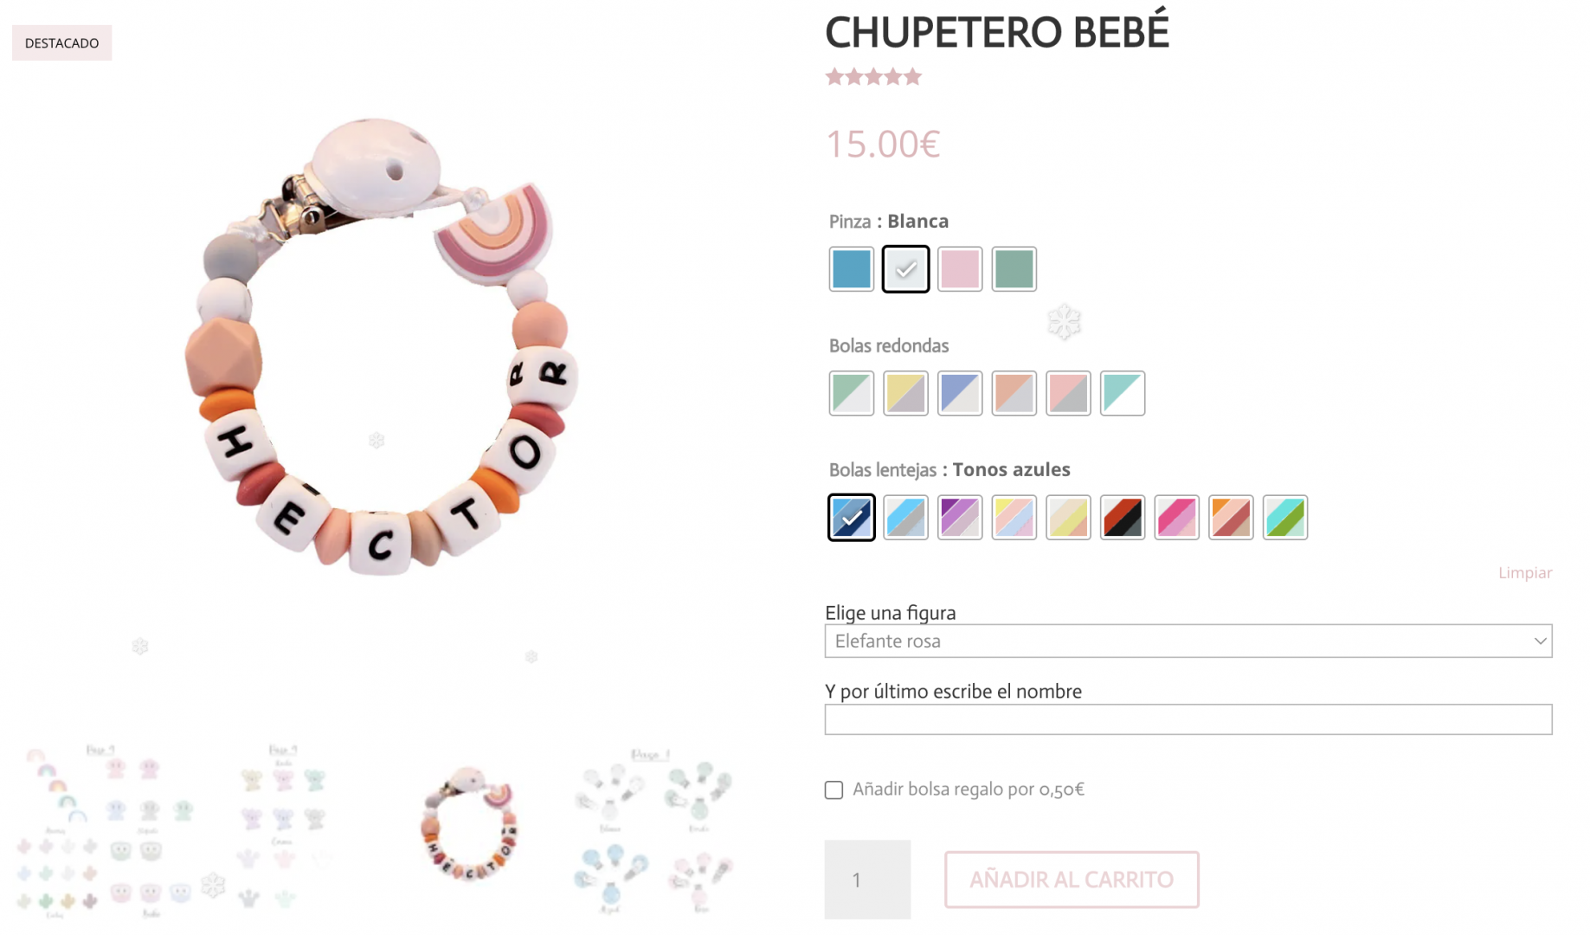This screenshot has height=935, width=1590.
Task: Click the Añadir al carrito button
Action: [x=1072, y=880]
